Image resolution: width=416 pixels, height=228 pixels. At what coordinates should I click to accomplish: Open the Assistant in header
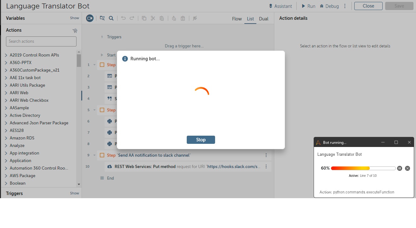[x=281, y=6]
